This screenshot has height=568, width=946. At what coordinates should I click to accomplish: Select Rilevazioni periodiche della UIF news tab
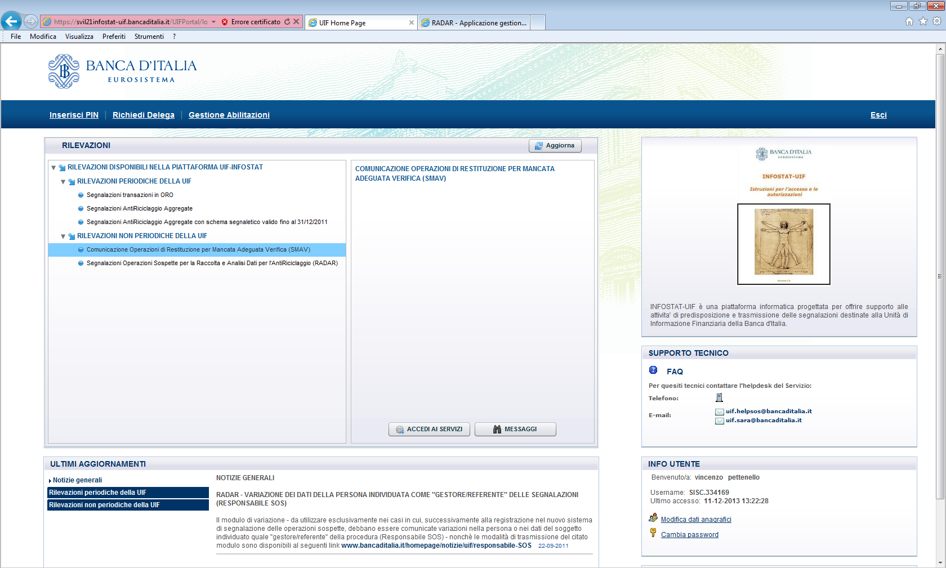point(128,493)
